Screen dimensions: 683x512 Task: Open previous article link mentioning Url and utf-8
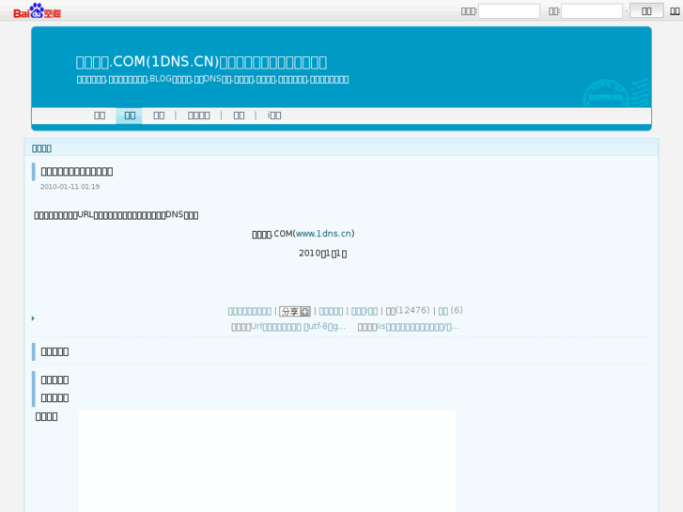(299, 326)
